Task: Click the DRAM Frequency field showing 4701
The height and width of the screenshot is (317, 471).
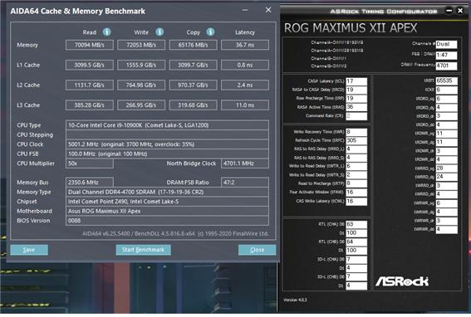Action: [x=446, y=66]
